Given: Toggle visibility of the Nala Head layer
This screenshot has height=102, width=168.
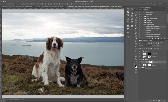Looking at the screenshot, I should click(140, 54).
